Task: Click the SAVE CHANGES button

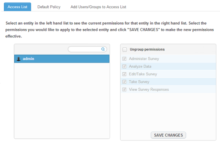Action: click(168, 135)
